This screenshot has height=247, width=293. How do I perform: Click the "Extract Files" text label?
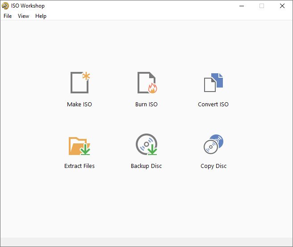80,166
